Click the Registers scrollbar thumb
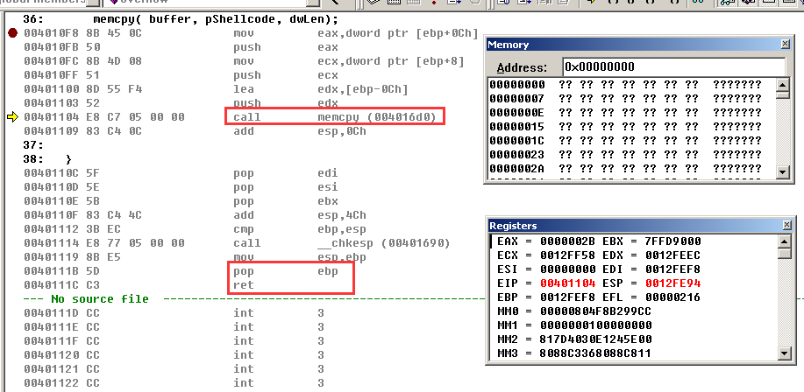 [785, 253]
